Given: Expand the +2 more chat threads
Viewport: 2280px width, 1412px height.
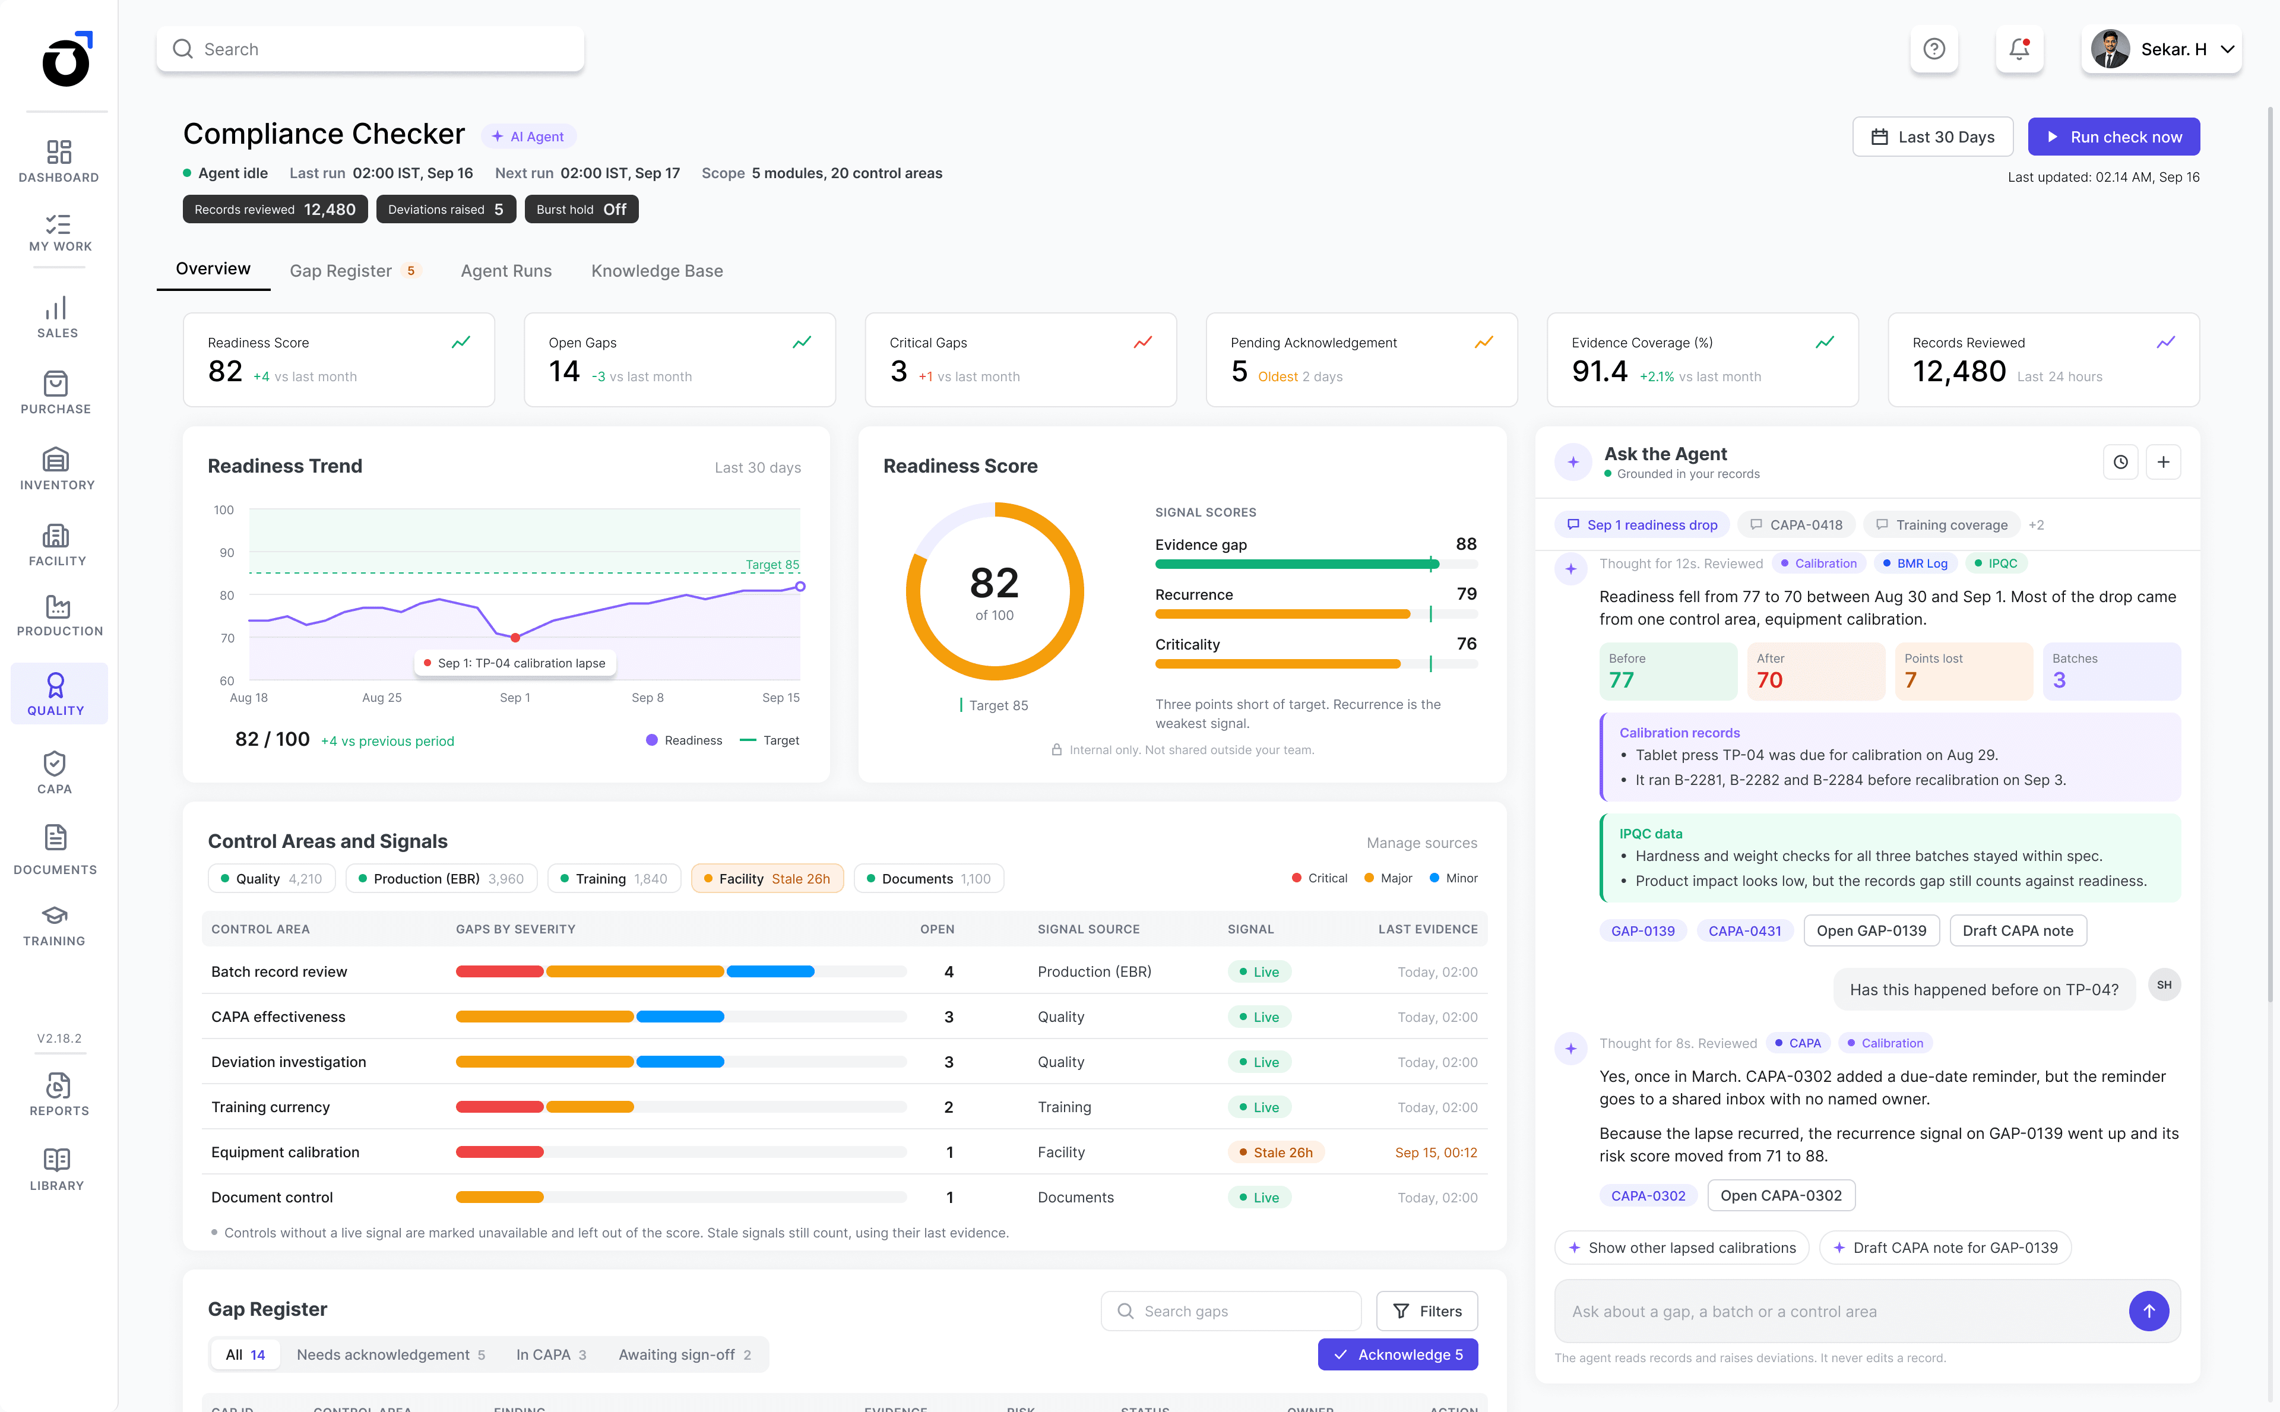Looking at the screenshot, I should 2035,525.
